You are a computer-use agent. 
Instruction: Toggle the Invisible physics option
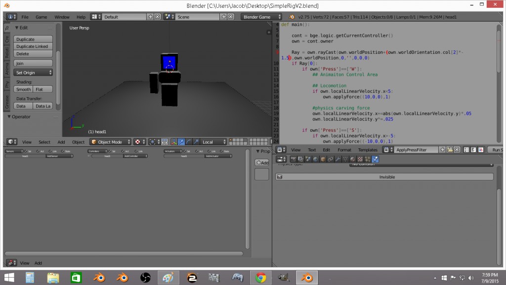tap(387, 177)
